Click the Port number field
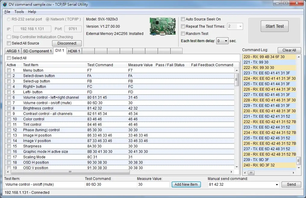Image resolution: width=306 pixels, height=198 pixels. pyautogui.click(x=73, y=29)
